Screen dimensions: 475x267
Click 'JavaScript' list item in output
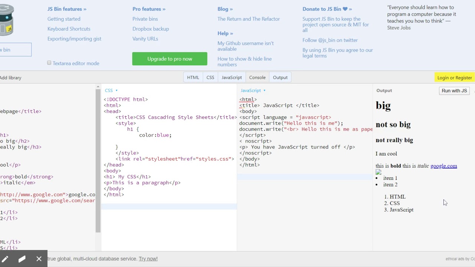(402, 210)
